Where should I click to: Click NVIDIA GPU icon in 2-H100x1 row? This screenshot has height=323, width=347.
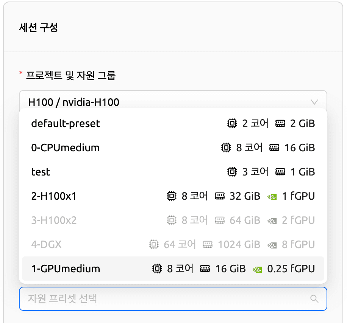click(x=272, y=196)
